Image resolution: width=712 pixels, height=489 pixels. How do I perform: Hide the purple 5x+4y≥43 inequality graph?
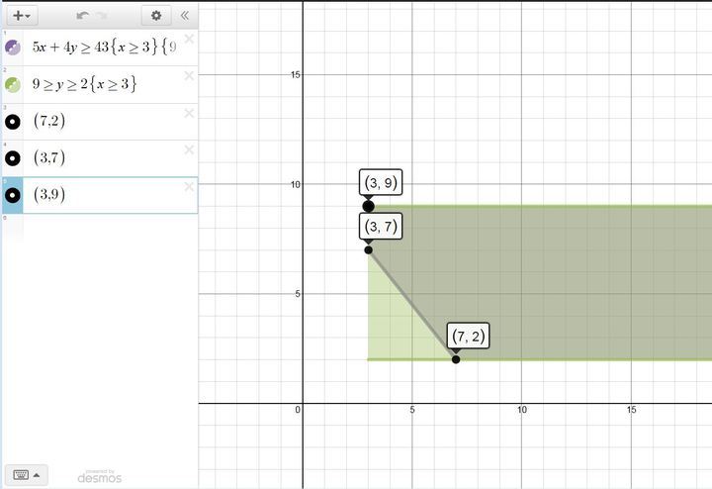click(13, 48)
